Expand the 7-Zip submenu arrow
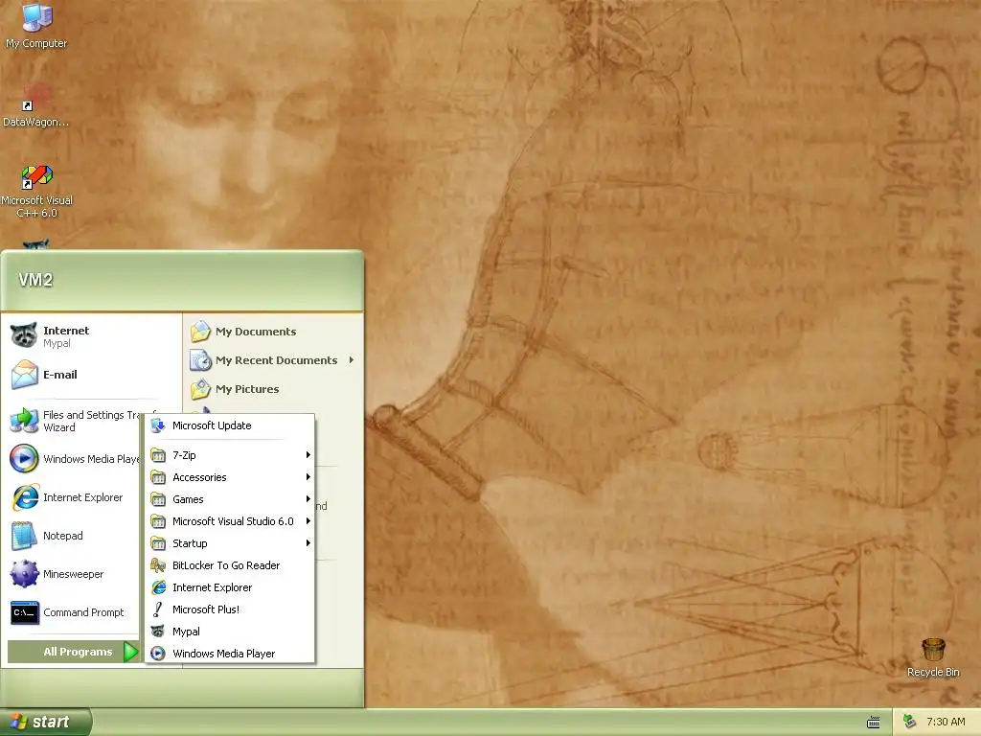Screen dimensions: 981x736 click(308, 455)
